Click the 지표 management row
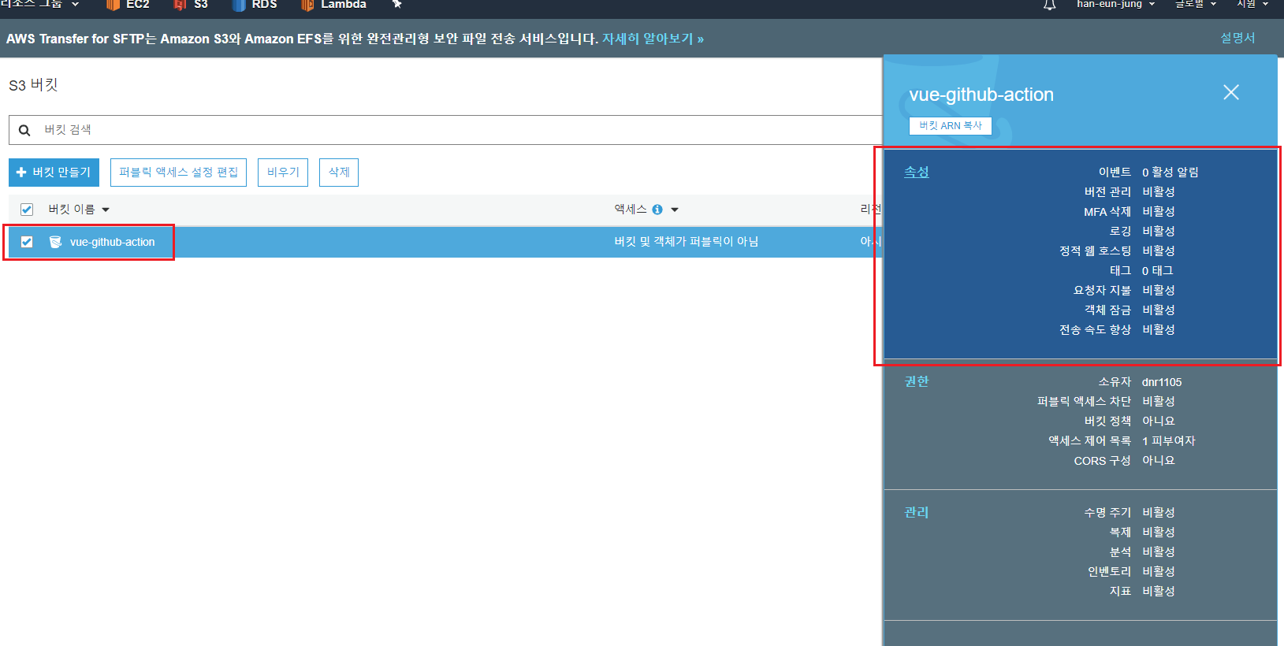 tap(1142, 591)
